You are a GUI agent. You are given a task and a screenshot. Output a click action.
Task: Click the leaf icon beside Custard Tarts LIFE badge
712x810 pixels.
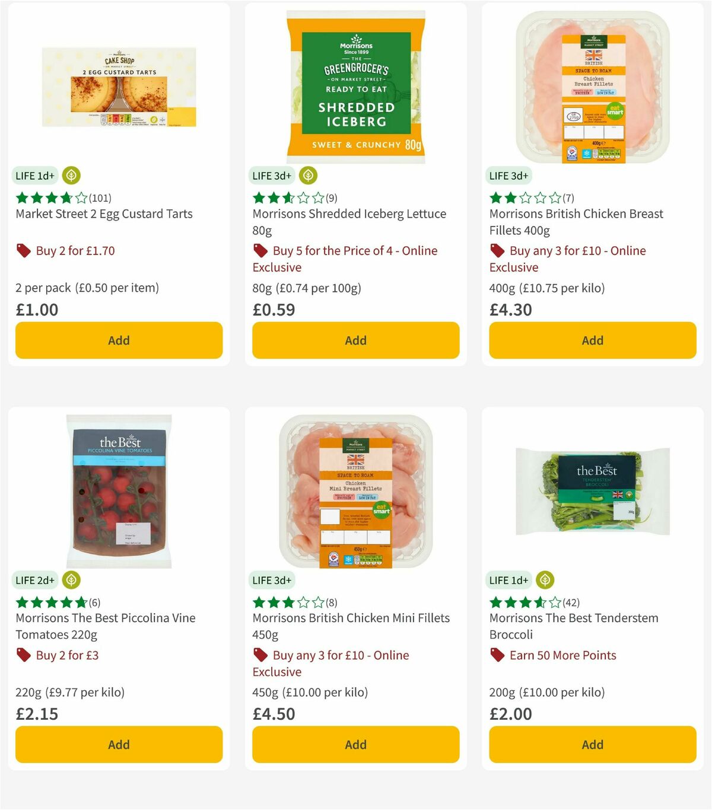click(71, 176)
